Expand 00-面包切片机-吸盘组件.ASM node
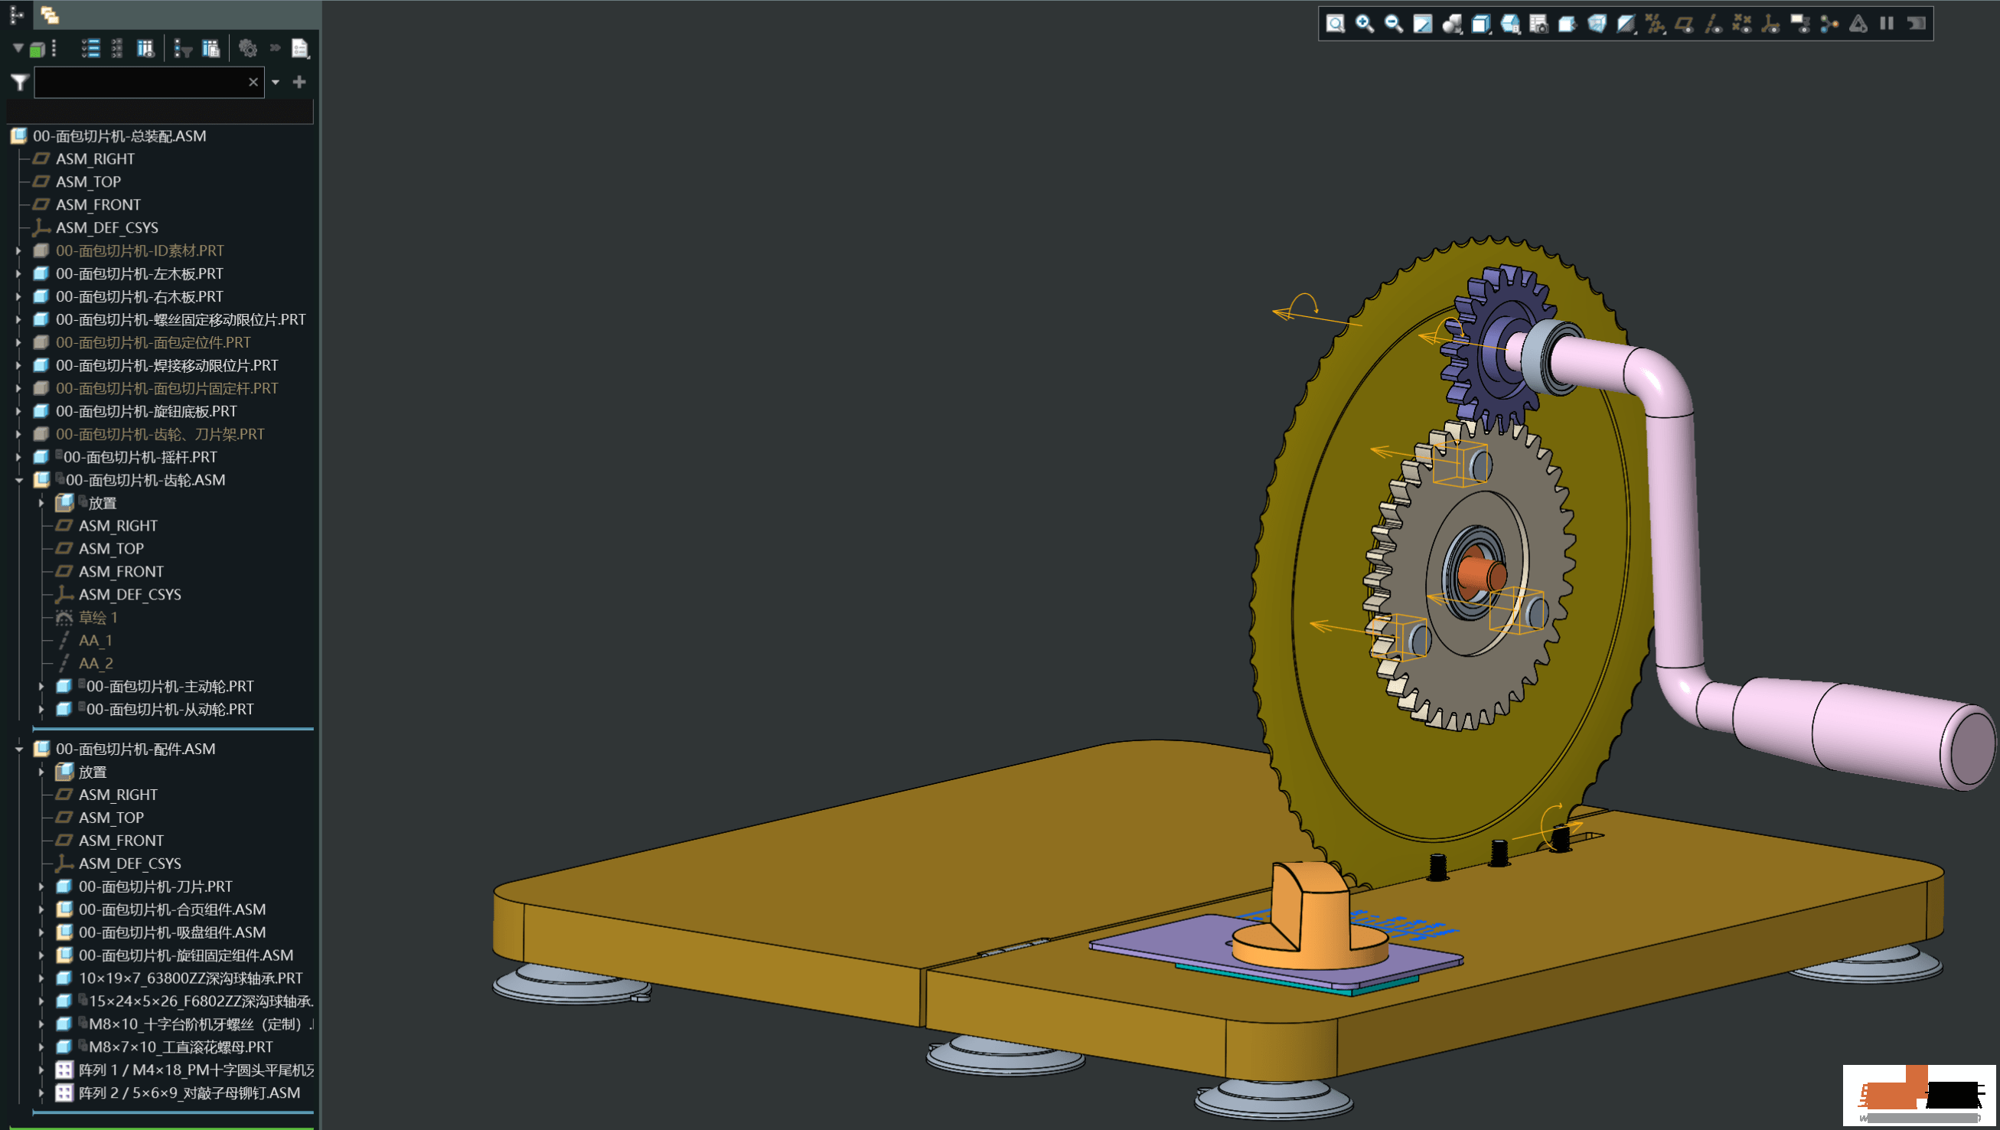Image resolution: width=2000 pixels, height=1130 pixels. click(x=41, y=932)
